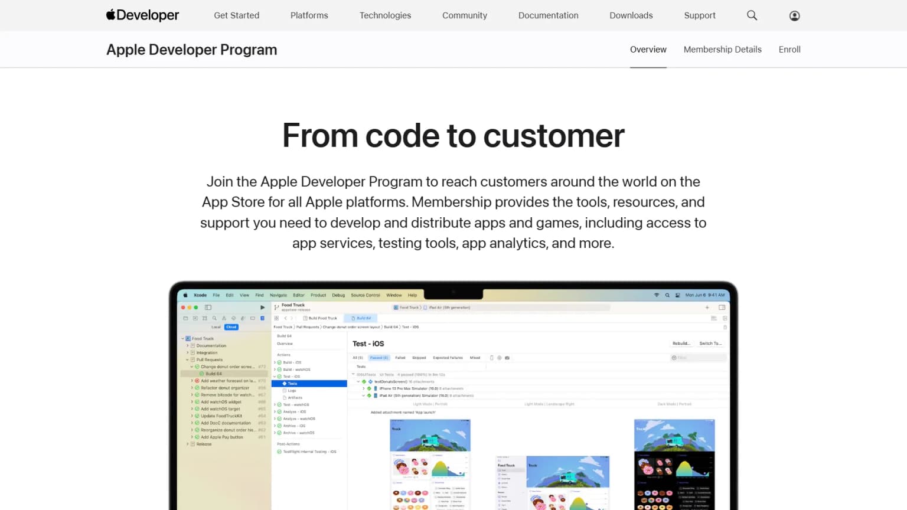Screen dimensions: 907x510
Task: Select the Passed test filter
Action: coord(379,358)
